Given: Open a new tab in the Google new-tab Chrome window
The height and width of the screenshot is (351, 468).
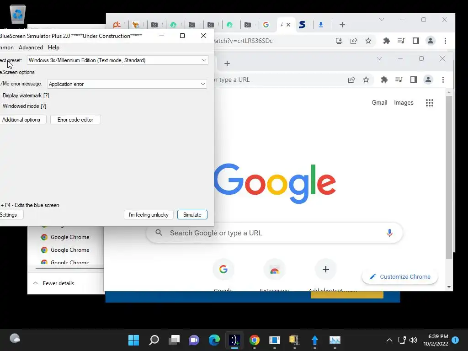Looking at the screenshot, I should point(227,64).
